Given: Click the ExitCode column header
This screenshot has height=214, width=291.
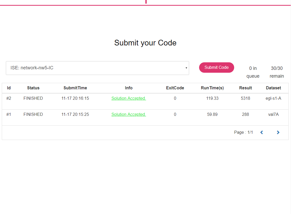Looking at the screenshot, I should [175, 88].
